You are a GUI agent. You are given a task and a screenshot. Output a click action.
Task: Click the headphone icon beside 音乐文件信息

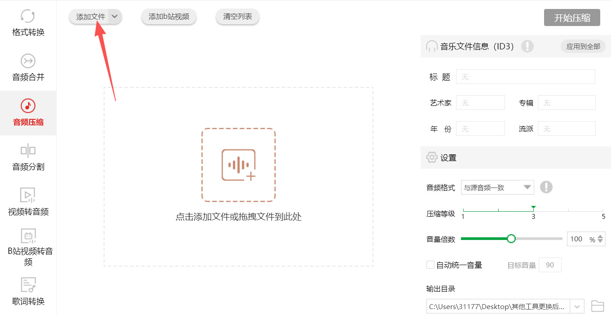(432, 46)
